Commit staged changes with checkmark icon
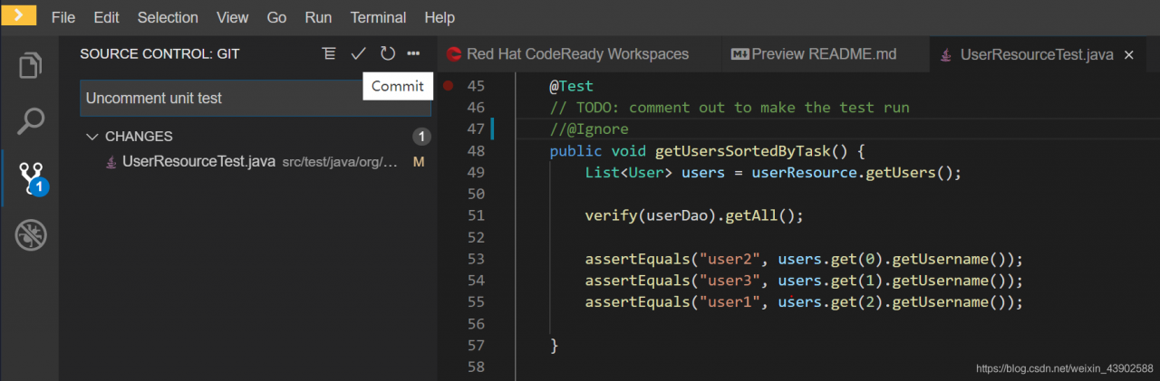 (358, 54)
